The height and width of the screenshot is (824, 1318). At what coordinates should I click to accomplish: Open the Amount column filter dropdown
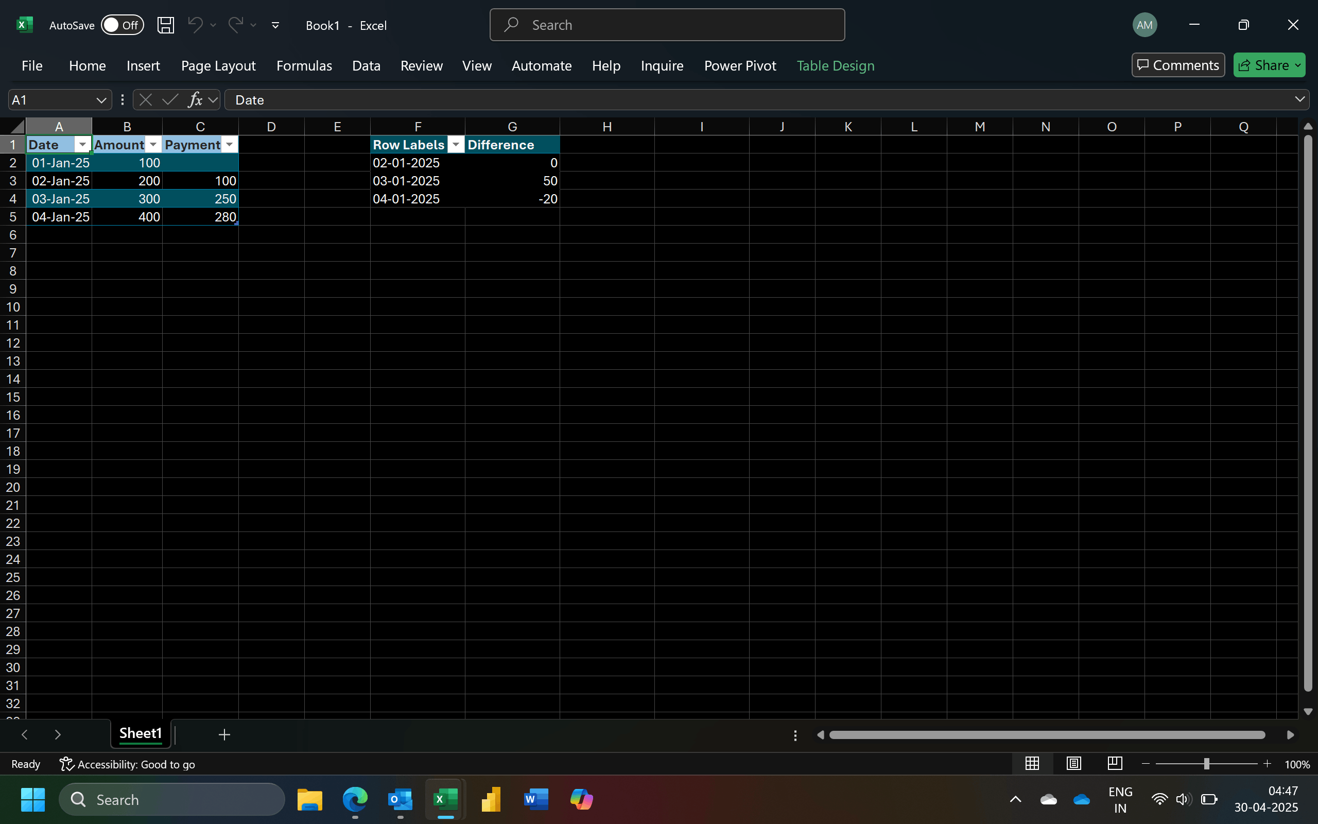tap(153, 144)
